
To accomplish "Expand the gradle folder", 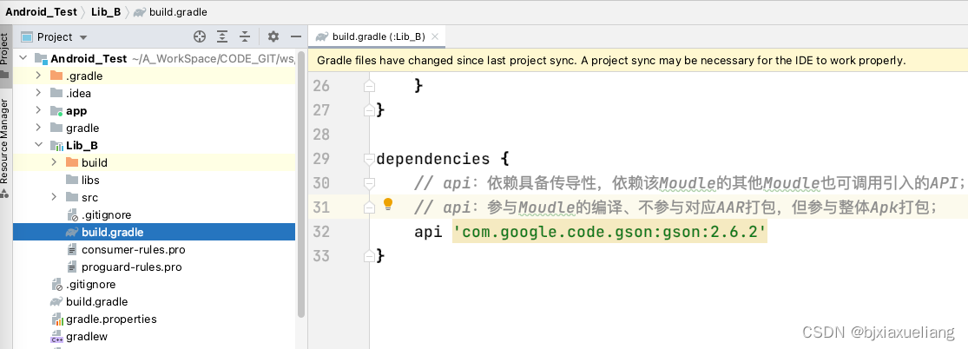I will (38, 128).
